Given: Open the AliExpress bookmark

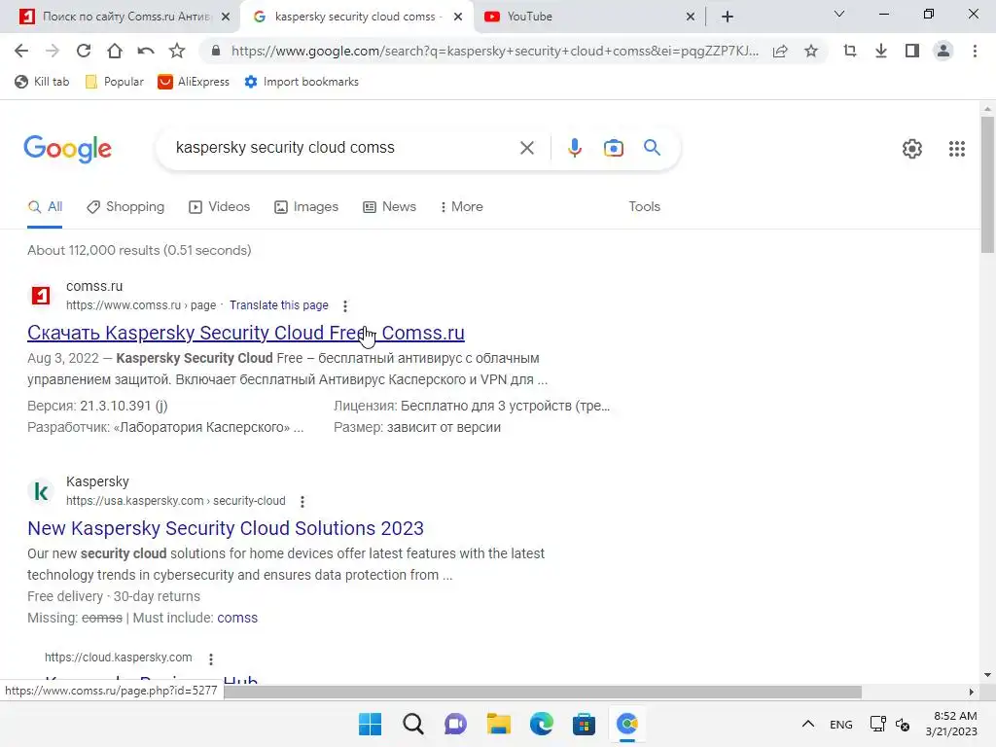Looking at the screenshot, I should 194,82.
